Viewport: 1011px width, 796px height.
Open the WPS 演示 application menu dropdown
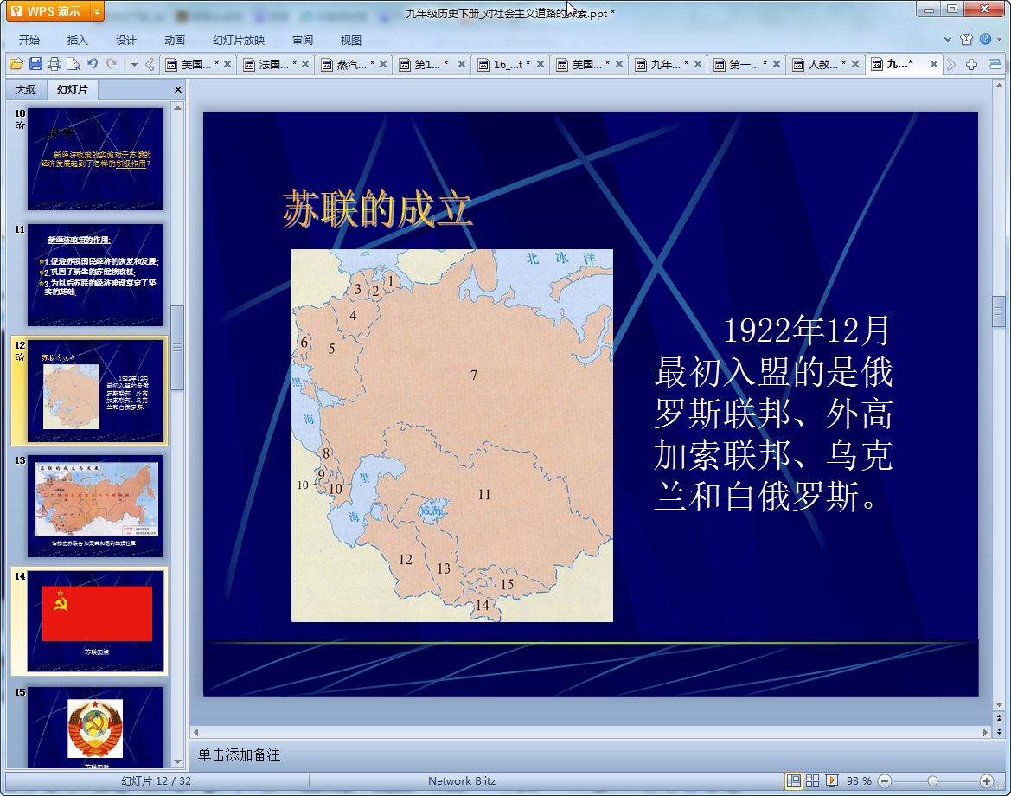(x=97, y=11)
